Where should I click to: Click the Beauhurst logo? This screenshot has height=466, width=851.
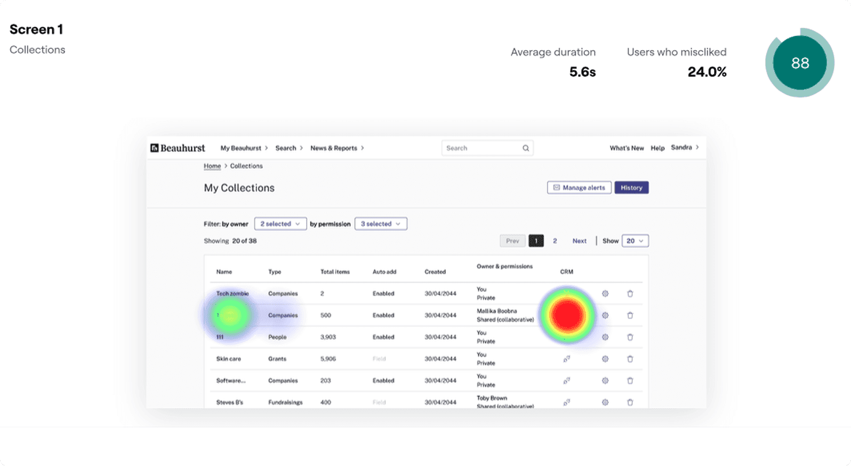[x=178, y=148]
